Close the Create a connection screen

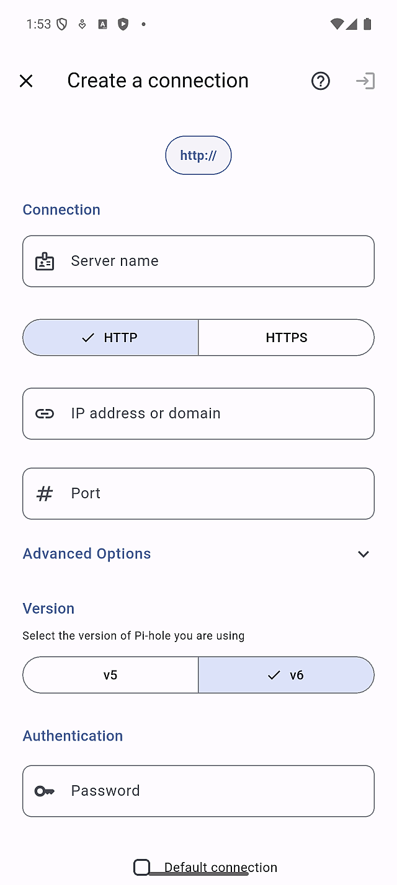coord(26,81)
